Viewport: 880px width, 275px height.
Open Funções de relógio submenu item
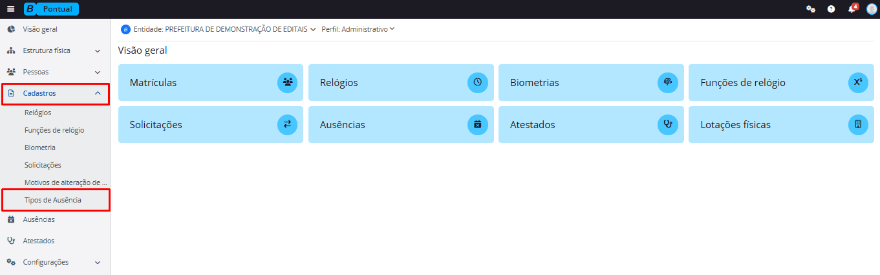54,130
